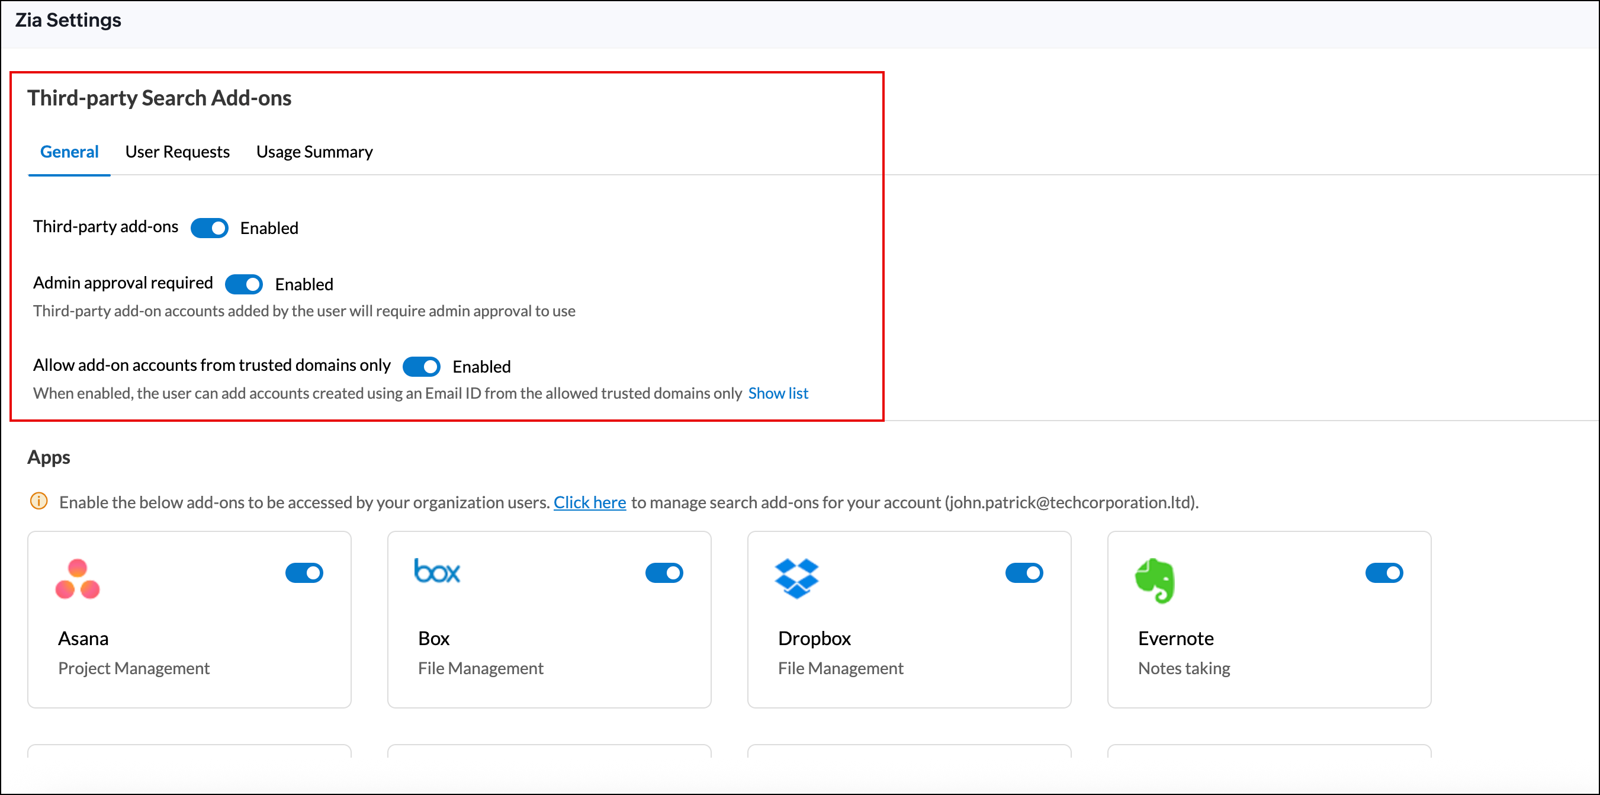Click the orange info icon under Apps

coord(38,501)
